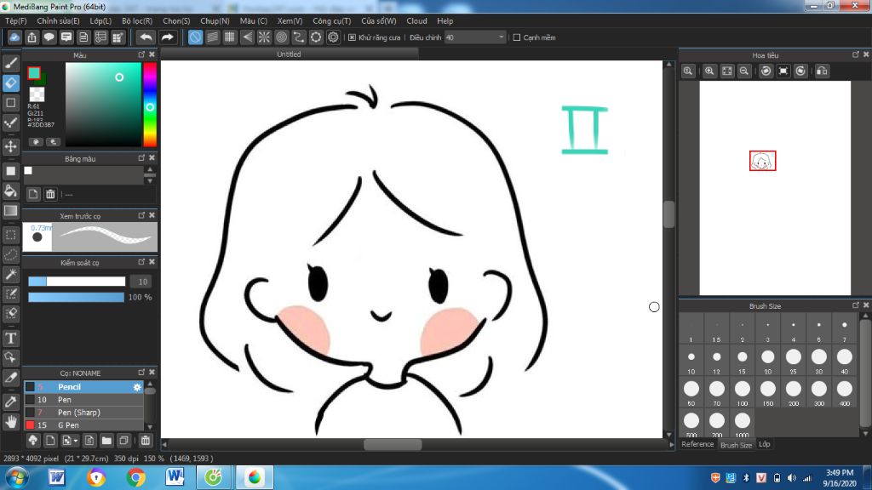Click the Redo arrow
This screenshot has height=490, width=872.
click(x=167, y=37)
